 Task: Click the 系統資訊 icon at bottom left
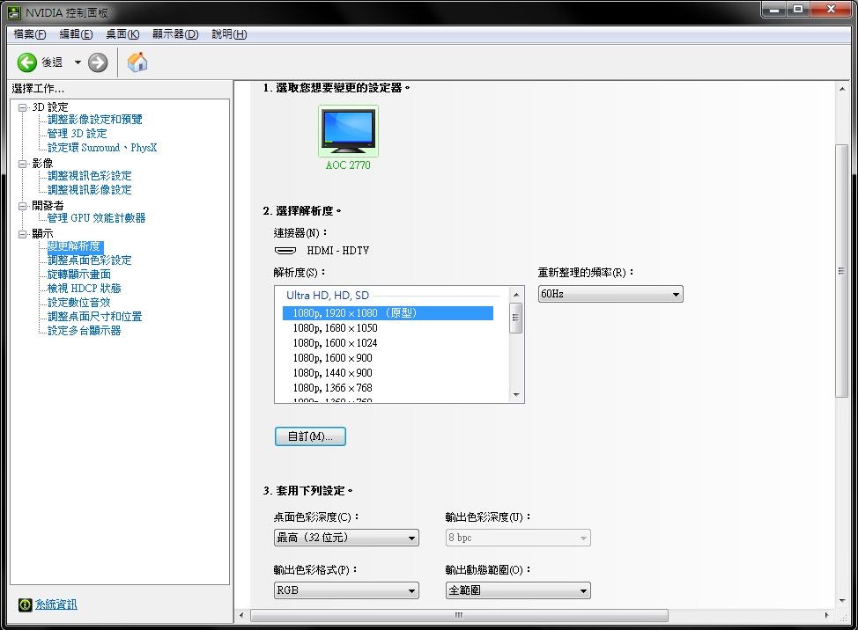26,604
